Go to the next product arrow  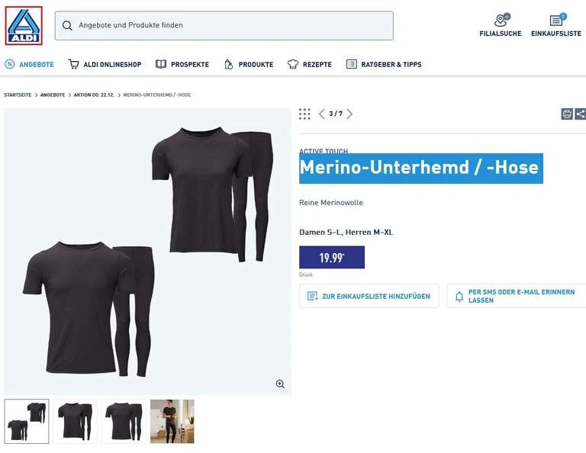pyautogui.click(x=349, y=114)
